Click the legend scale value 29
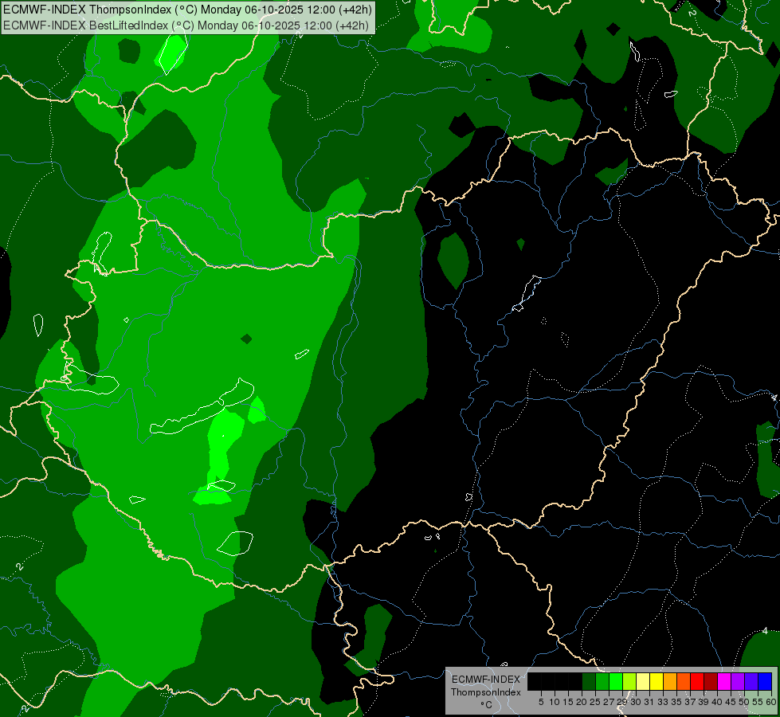This screenshot has width=780, height=717. pyautogui.click(x=623, y=702)
